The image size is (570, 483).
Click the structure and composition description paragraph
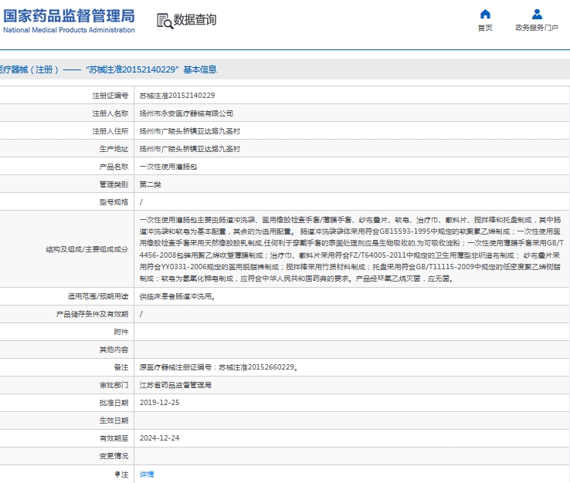[x=351, y=249]
